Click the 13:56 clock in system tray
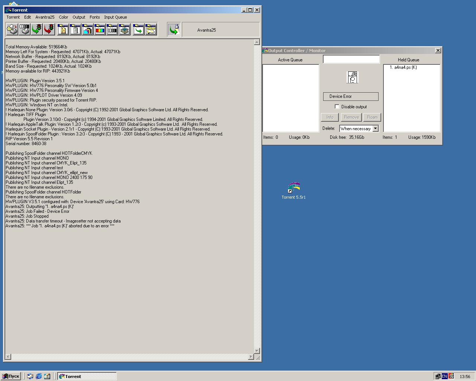 [465, 377]
